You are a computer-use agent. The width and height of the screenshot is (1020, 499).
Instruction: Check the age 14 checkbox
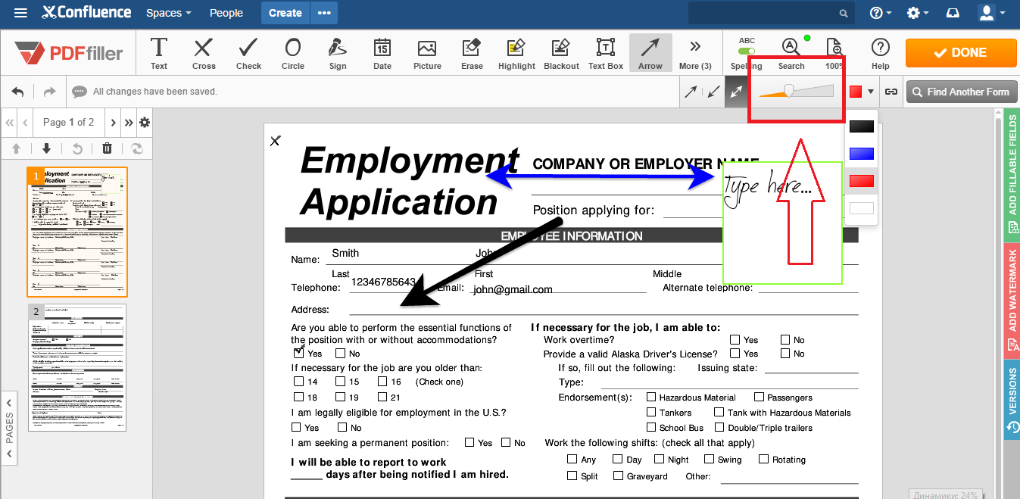299,382
